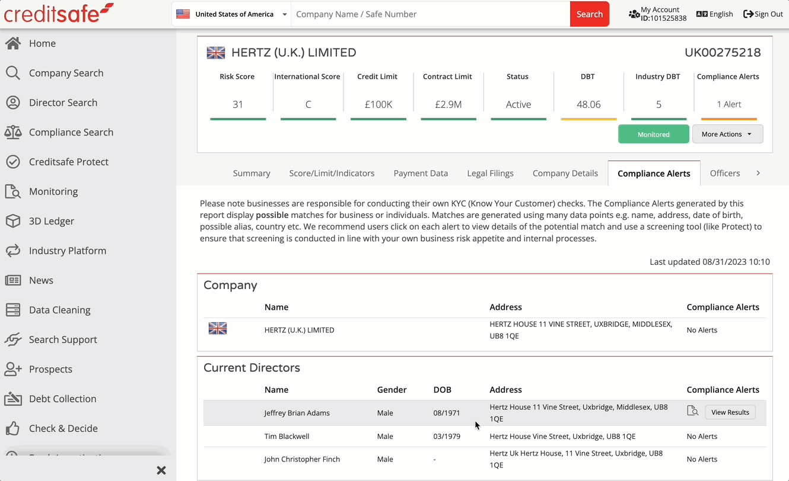Open the Company Details tab
The image size is (789, 481).
coord(565,173)
